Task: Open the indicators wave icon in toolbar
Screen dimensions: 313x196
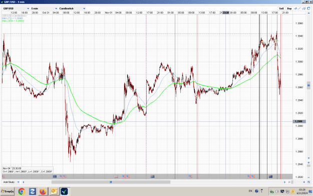Action: click(x=295, y=9)
